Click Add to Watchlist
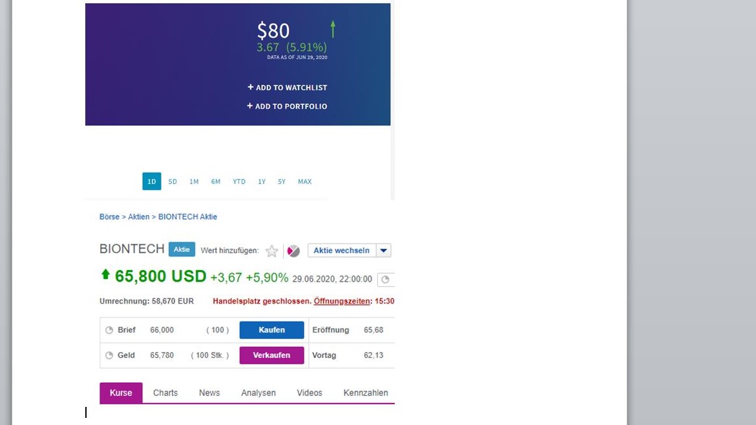Image resolution: width=756 pixels, height=425 pixels. click(288, 87)
